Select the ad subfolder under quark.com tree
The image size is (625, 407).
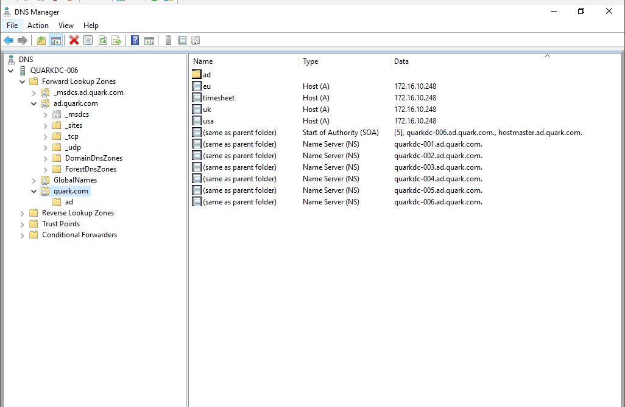[69, 202]
